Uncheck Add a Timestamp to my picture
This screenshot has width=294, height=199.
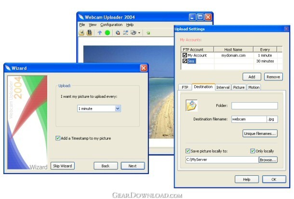pyautogui.click(x=58, y=138)
